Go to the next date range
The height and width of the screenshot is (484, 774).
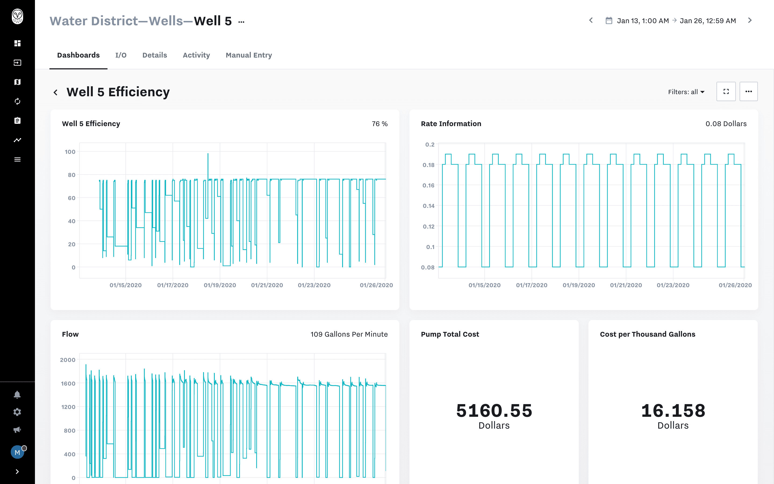coord(750,20)
